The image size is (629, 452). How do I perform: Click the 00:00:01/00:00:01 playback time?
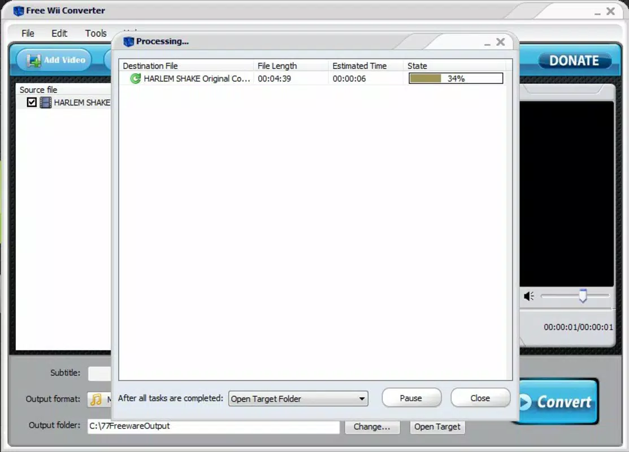(x=578, y=327)
